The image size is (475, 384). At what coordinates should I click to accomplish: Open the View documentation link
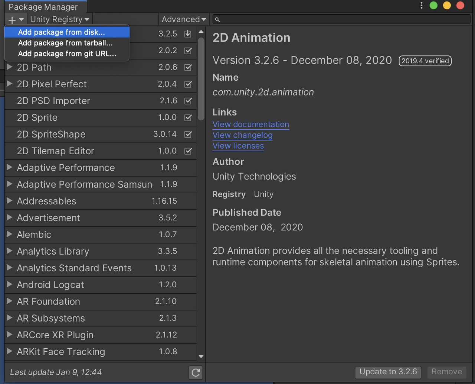point(251,125)
